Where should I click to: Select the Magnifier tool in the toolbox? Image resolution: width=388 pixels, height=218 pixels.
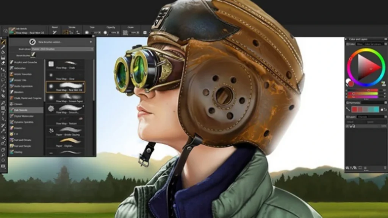pos(3,154)
